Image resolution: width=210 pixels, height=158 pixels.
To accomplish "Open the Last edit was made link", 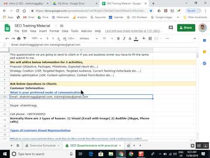I will [x=133, y=31].
